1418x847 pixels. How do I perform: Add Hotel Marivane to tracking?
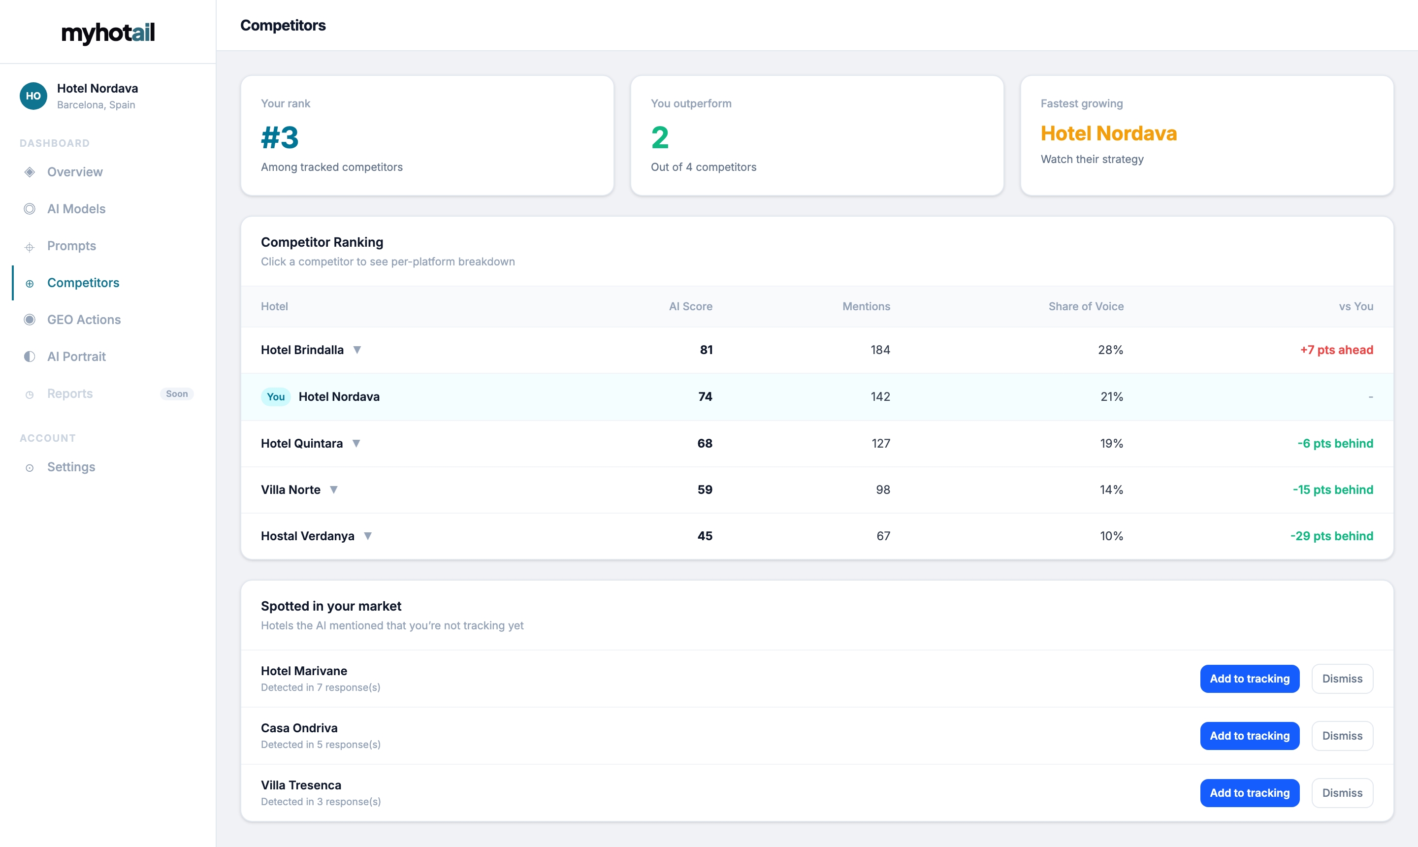tap(1250, 679)
